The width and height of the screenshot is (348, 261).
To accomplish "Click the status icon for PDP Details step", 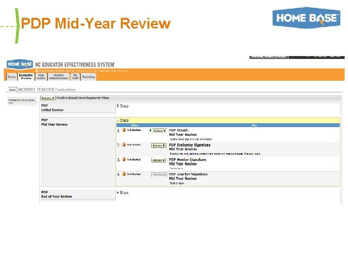I will coord(124,130).
